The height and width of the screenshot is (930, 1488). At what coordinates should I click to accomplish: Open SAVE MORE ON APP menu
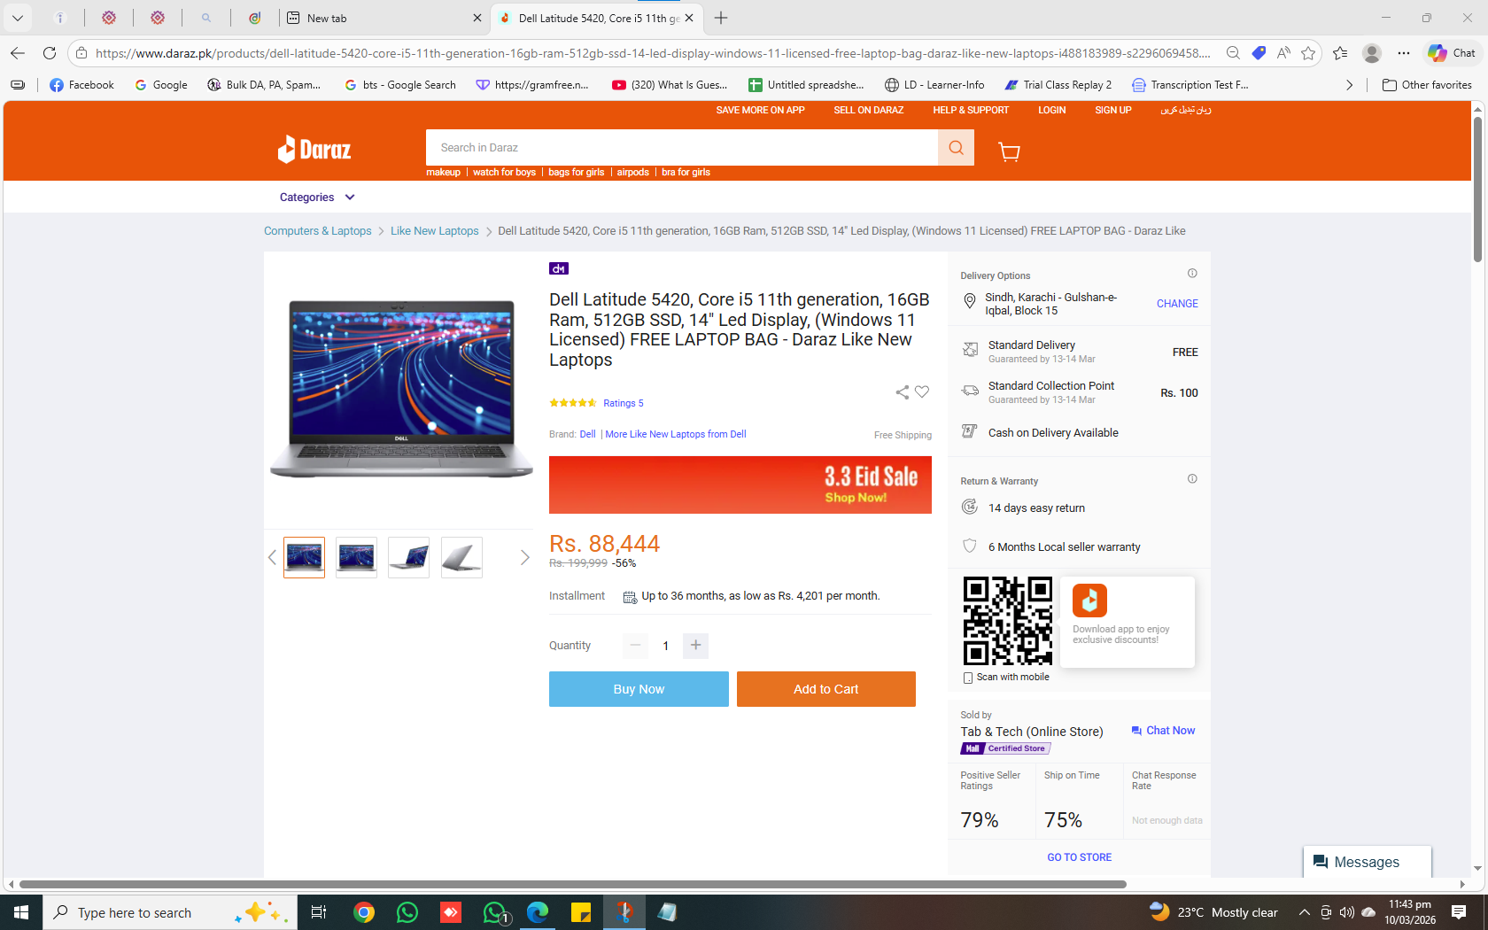(x=761, y=111)
